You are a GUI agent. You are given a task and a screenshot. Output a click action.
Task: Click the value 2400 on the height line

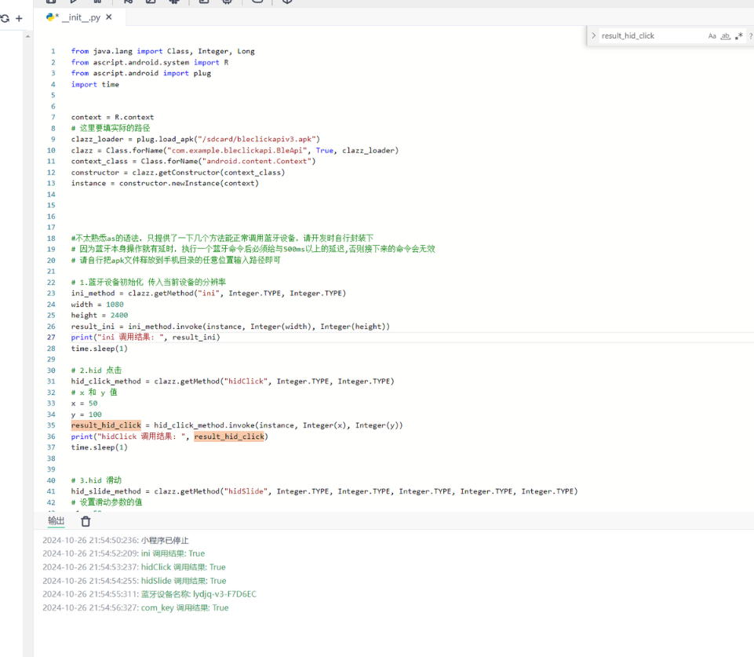(119, 315)
